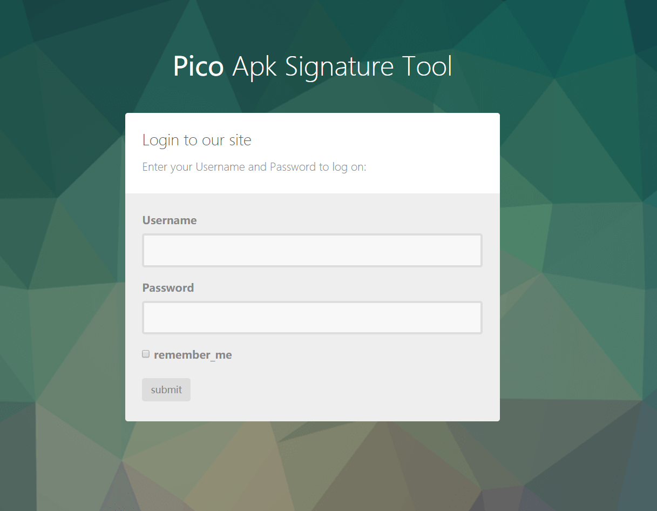
Task: Click the word "site" in the login heading
Action: pos(240,140)
